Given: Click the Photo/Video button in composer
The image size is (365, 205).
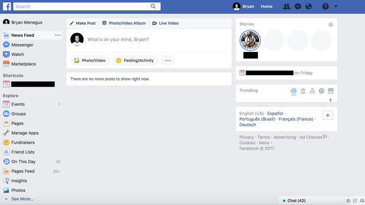Looking at the screenshot, I should (x=90, y=61).
